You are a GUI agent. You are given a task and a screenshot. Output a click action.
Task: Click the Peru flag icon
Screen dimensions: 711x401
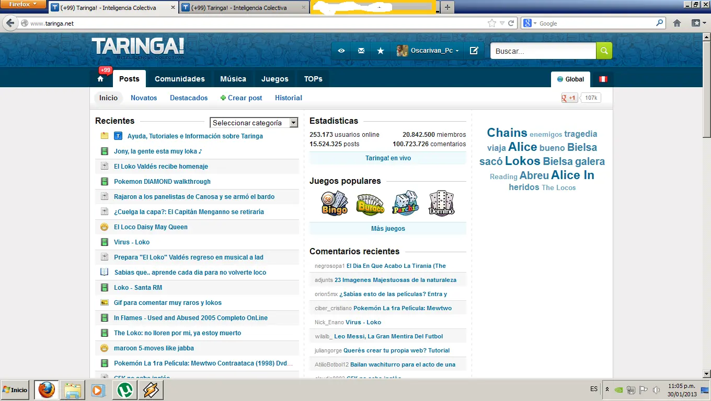[603, 79]
